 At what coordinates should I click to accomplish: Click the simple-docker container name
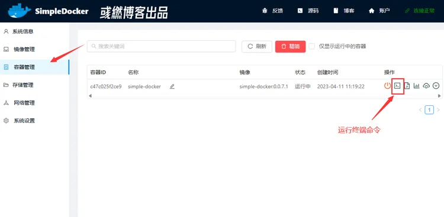[144, 86]
